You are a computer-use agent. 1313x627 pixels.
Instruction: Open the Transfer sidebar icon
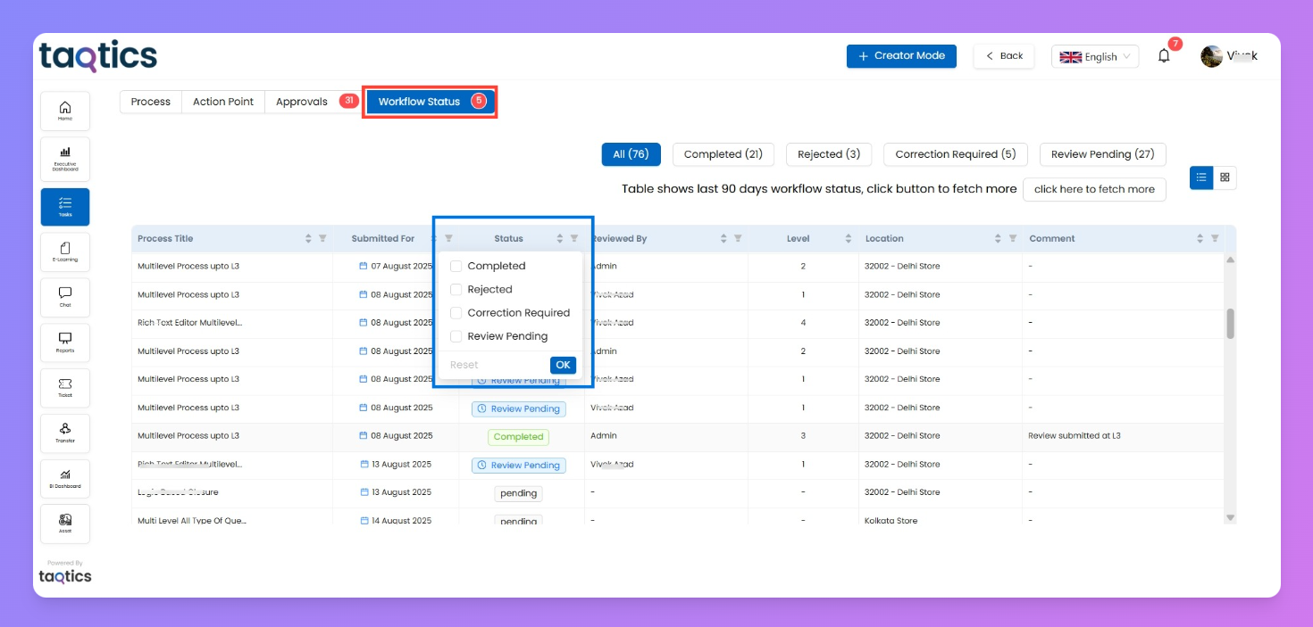coord(65,433)
